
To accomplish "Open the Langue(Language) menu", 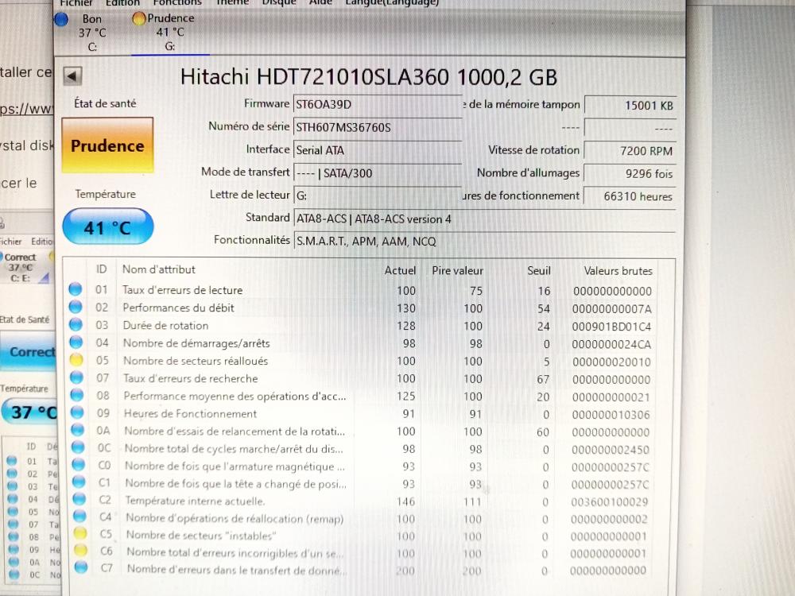I will tap(392, 3).
